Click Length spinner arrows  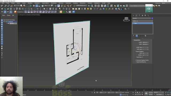tap(148, 42)
